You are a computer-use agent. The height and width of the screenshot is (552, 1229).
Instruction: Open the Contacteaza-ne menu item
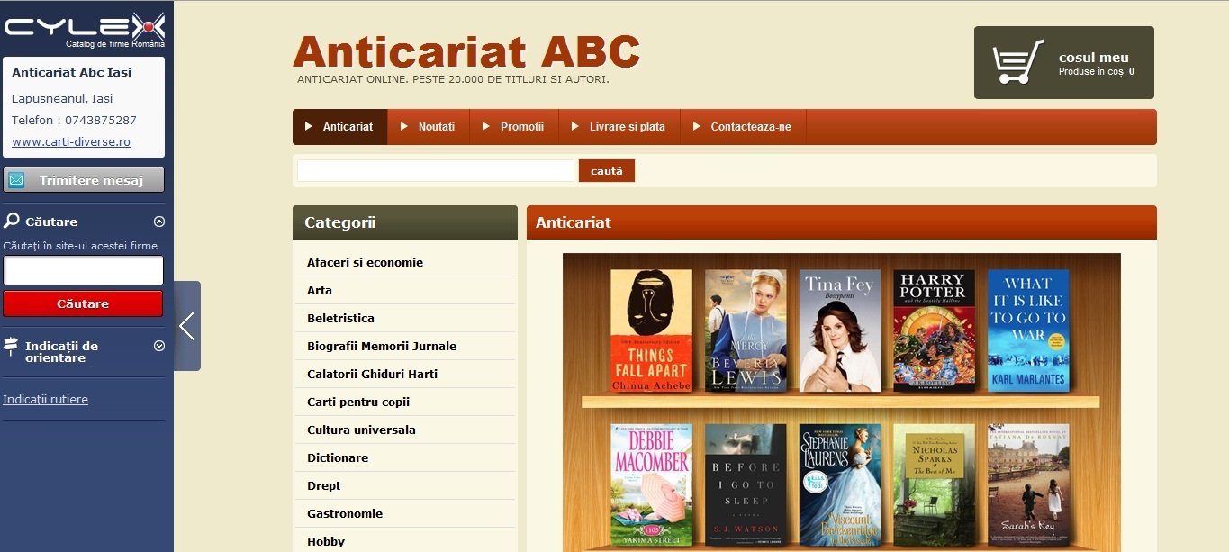tap(743, 127)
